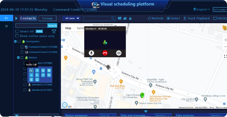
Task: Check the Select All checkbox
Action: pos(17,31)
